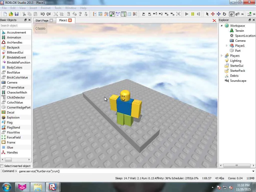Expand the Player1 node in the Explorer
The height and width of the screenshot is (192, 256).
pyautogui.click(x=226, y=46)
